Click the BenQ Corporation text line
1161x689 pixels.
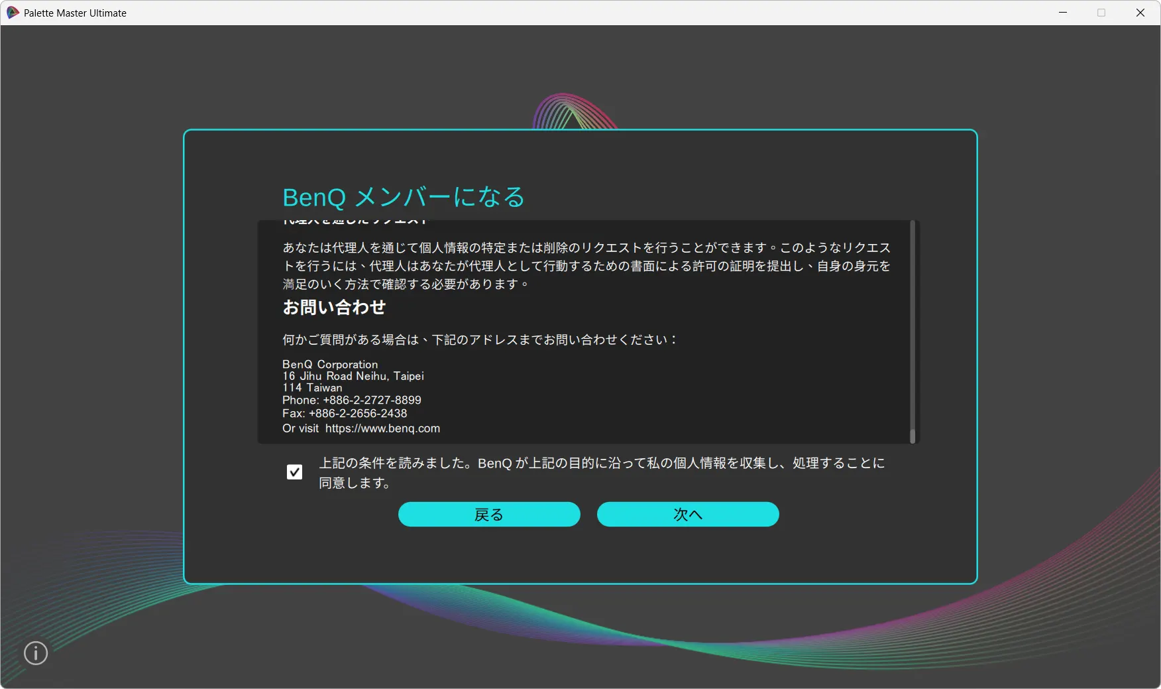[x=330, y=365]
